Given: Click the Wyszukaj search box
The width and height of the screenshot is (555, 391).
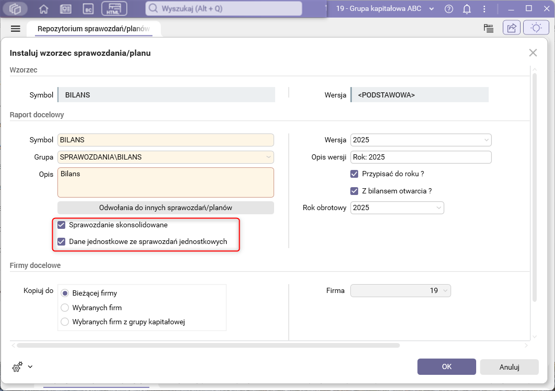Looking at the screenshot, I should point(223,8).
